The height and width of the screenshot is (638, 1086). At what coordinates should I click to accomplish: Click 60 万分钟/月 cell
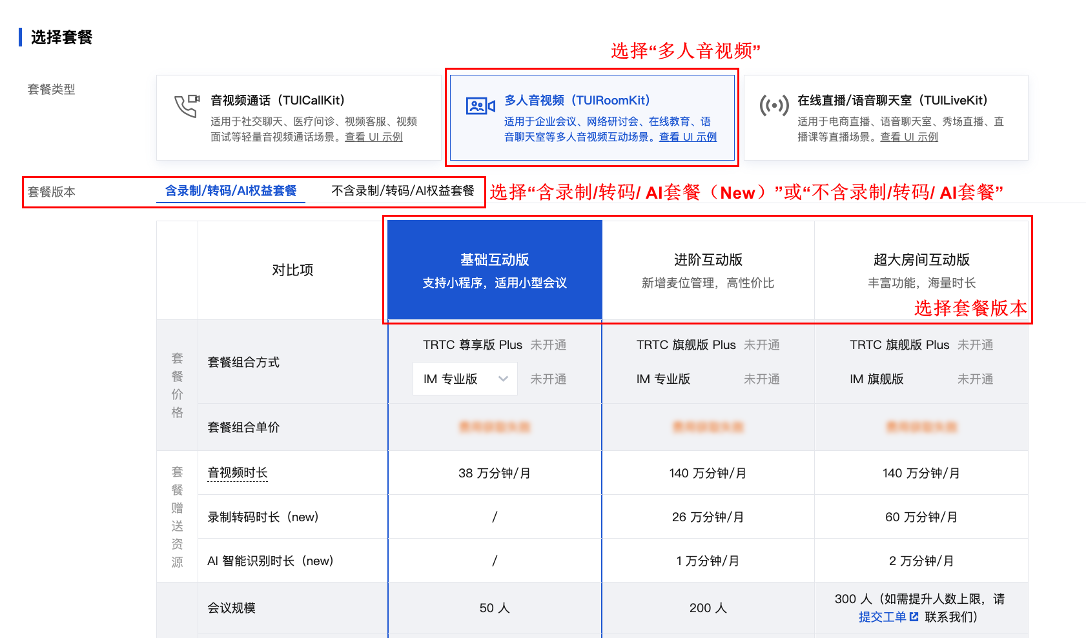[921, 517]
